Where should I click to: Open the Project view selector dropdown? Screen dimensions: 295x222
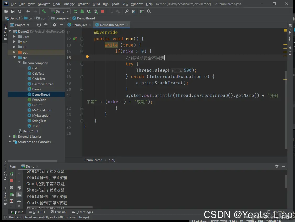tap(20, 25)
